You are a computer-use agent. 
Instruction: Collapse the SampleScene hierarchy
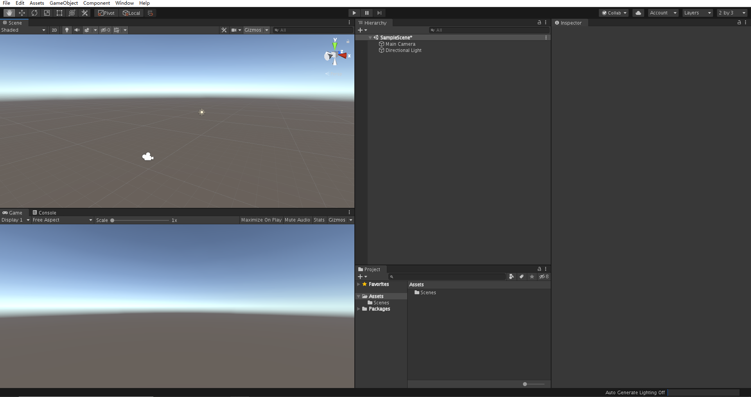370,38
